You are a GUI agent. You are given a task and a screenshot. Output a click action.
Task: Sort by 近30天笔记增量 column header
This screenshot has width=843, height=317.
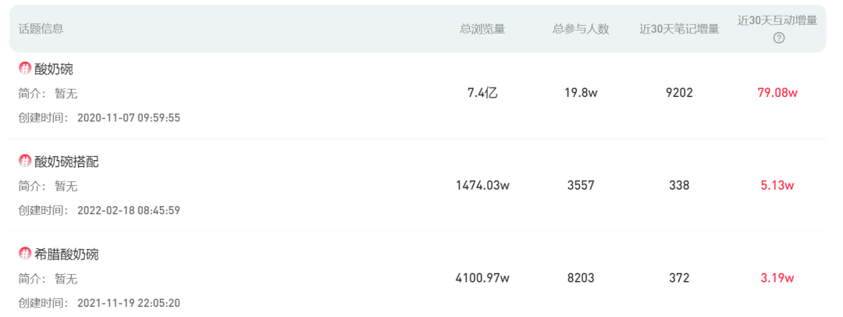(679, 29)
